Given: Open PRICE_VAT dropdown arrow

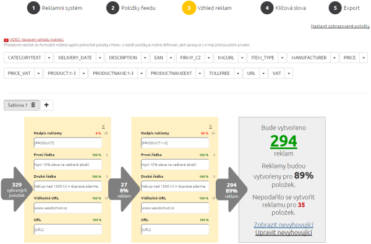Looking at the screenshot, I should pos(38,73).
